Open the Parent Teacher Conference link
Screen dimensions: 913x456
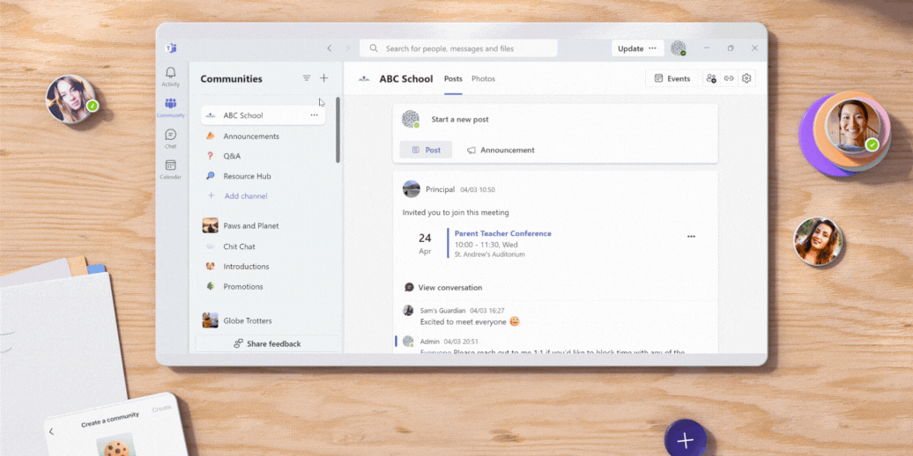coord(502,233)
